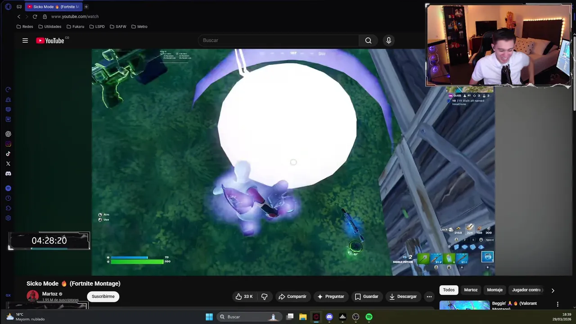Screen dimensions: 576x324
Task: Focus the YouTube Buscar search field
Action: pos(278,40)
